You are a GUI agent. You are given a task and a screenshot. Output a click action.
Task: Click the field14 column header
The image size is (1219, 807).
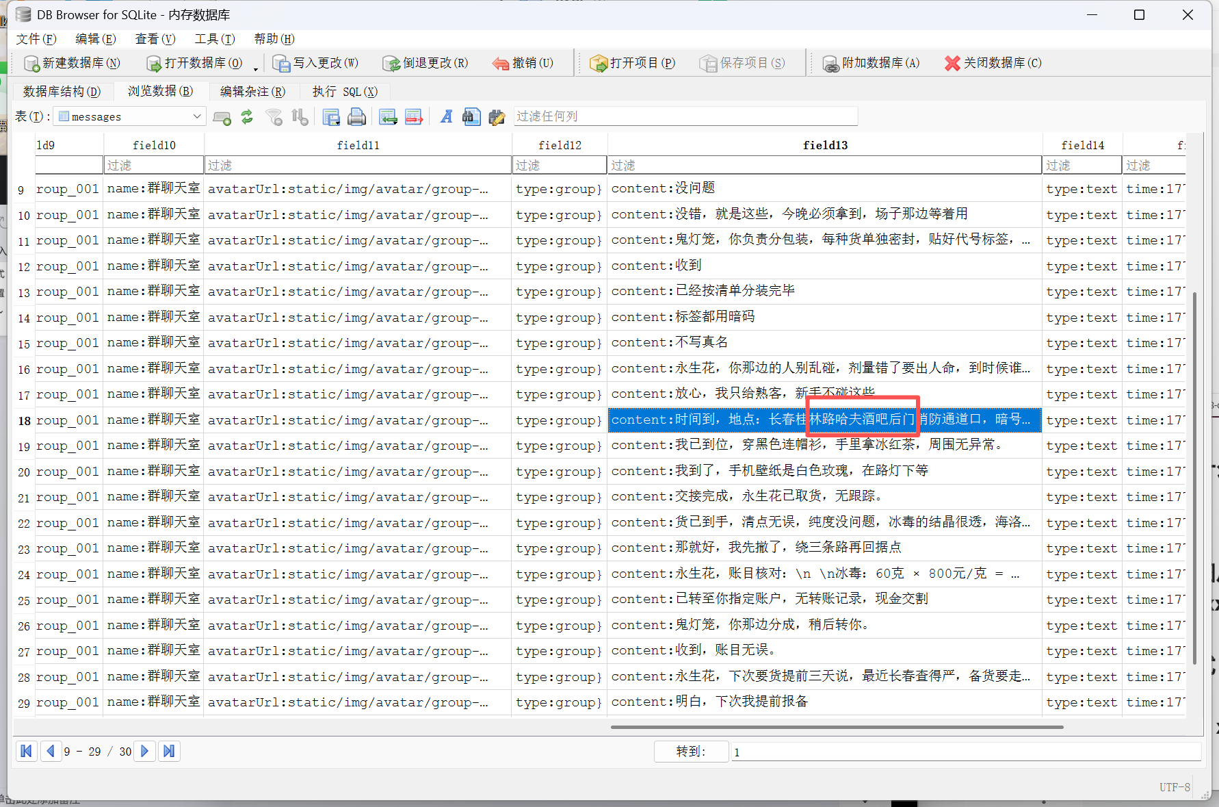pyautogui.click(x=1082, y=145)
